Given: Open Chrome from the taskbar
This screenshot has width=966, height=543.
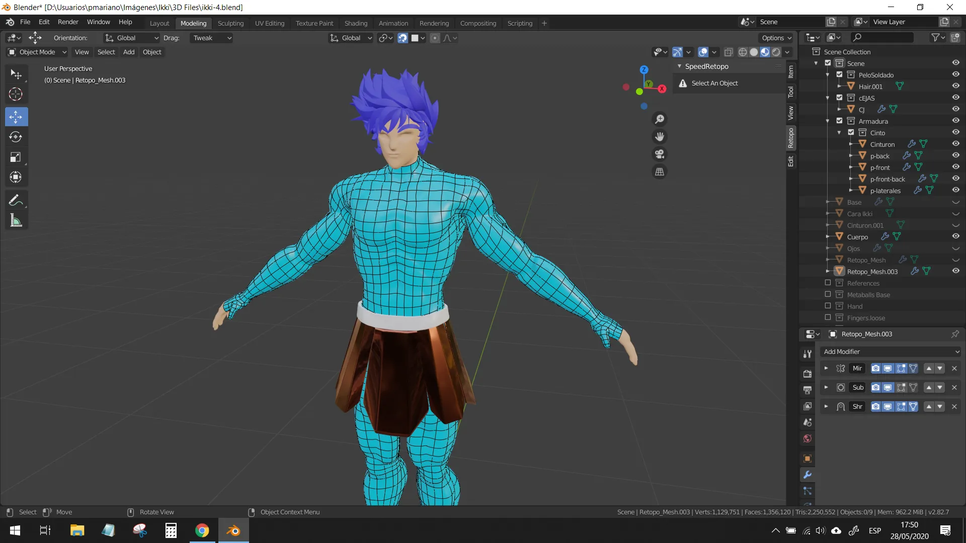Looking at the screenshot, I should (x=202, y=530).
